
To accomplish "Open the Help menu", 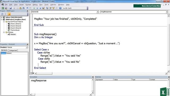I will [x=68, y=5].
